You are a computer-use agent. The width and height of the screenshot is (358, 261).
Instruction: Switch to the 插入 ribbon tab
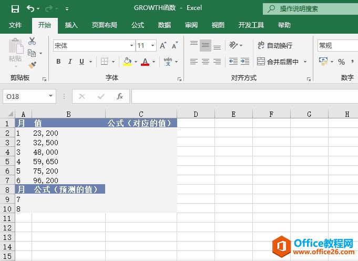[x=71, y=25]
